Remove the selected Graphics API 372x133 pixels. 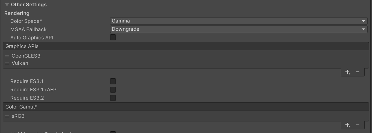click(x=358, y=72)
